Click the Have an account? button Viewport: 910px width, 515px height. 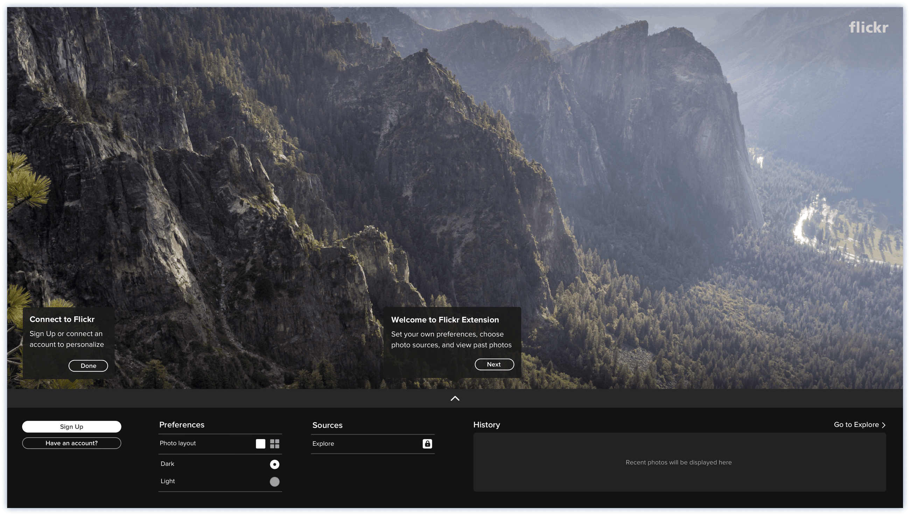coord(71,443)
